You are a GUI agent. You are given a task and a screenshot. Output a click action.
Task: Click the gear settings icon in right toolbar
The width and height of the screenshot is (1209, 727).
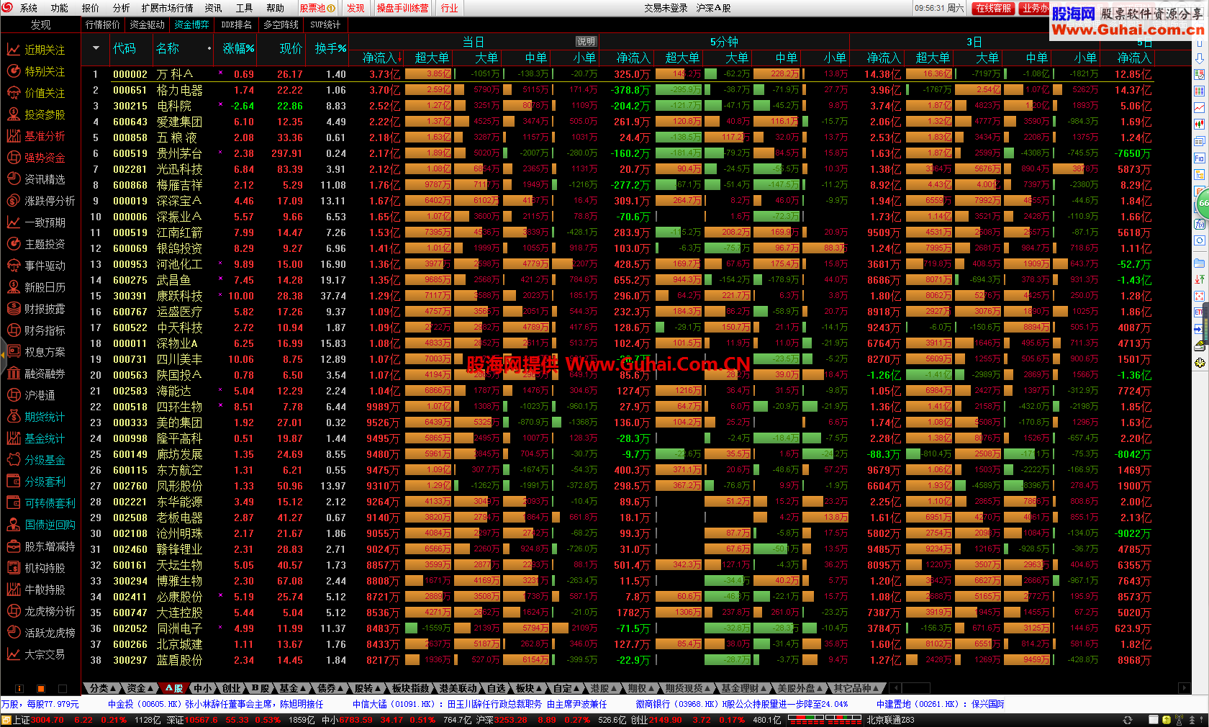pyautogui.click(x=1200, y=363)
